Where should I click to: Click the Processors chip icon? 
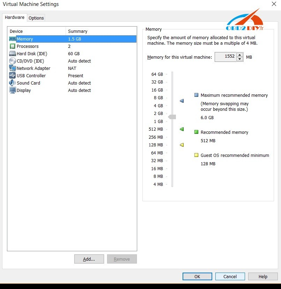[x=13, y=46]
